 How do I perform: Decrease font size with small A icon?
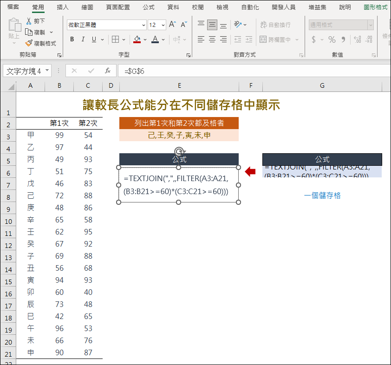tap(184, 25)
